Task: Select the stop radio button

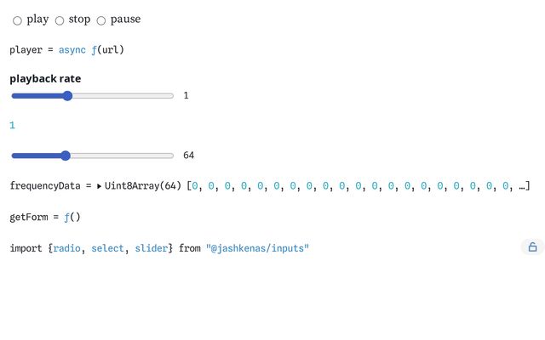Action: tap(60, 20)
